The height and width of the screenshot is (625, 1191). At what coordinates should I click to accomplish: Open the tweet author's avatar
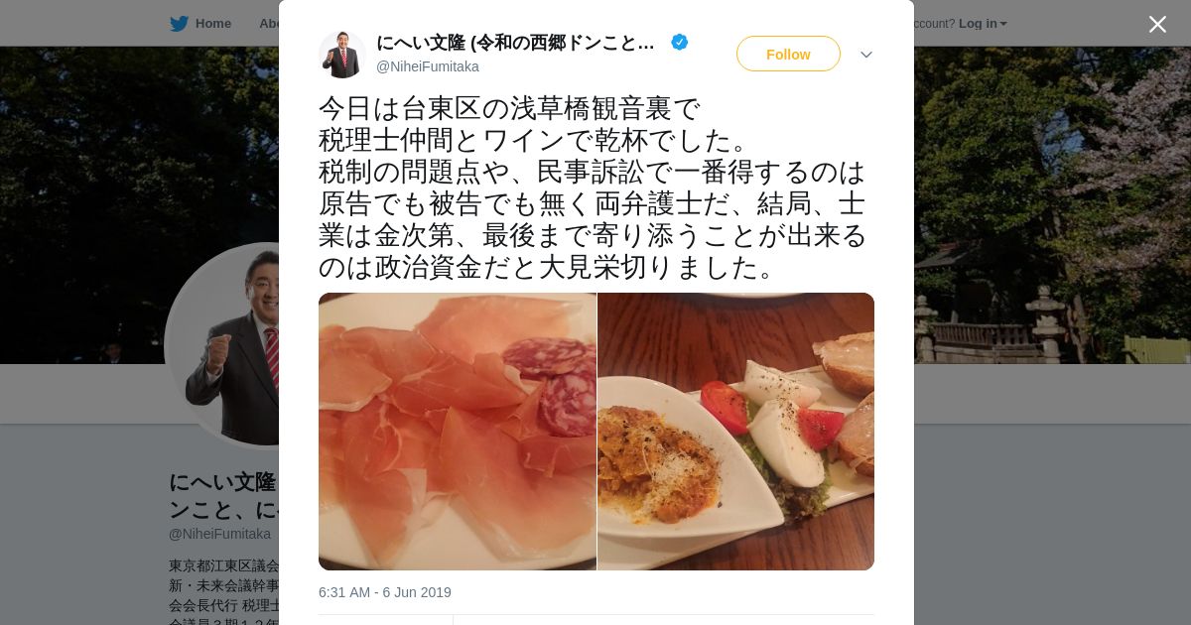tap(342, 55)
